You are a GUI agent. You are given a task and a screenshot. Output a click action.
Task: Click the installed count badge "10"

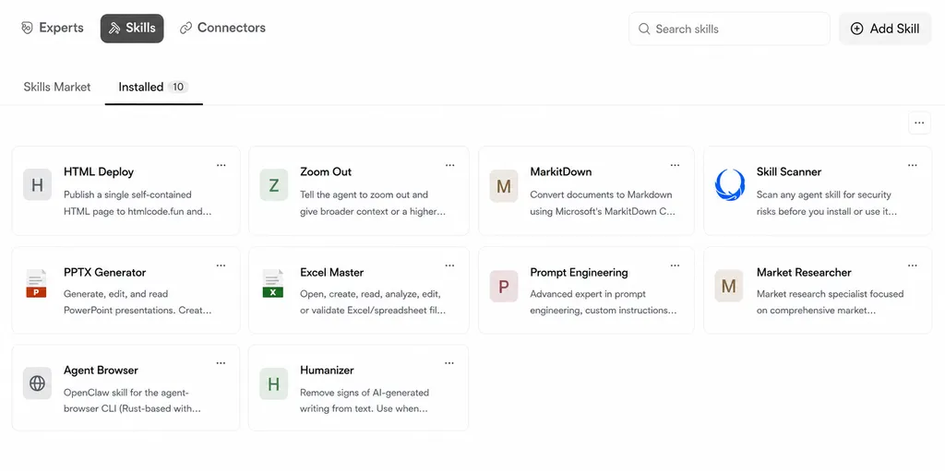tap(178, 87)
